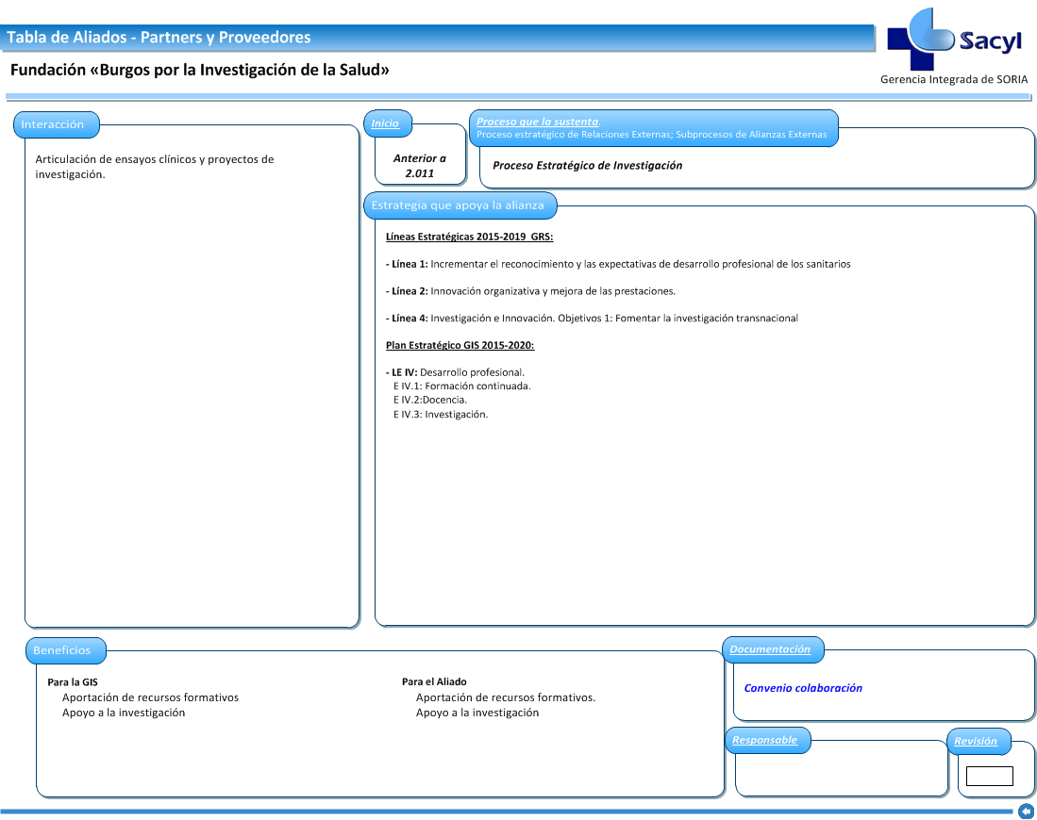Click 'Plan Estratégico GIS 2015-2020:' heading
Screen dimensions: 1037x820
[x=460, y=345]
